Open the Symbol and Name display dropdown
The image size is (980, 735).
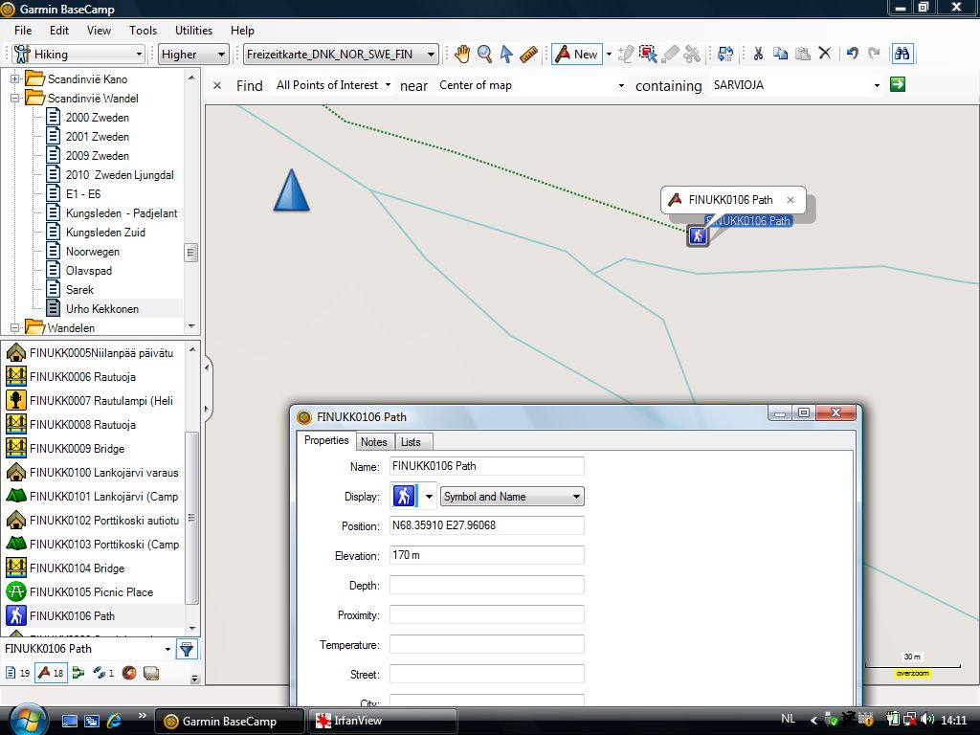pos(511,497)
